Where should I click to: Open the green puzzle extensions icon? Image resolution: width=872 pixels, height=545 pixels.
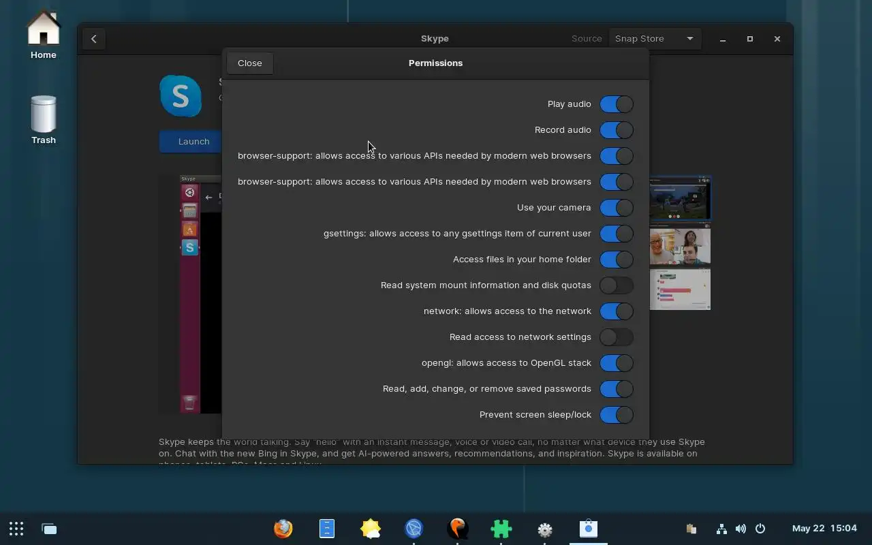coord(501,529)
